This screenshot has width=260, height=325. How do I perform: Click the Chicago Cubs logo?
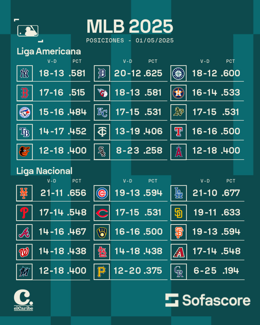[102, 193]
